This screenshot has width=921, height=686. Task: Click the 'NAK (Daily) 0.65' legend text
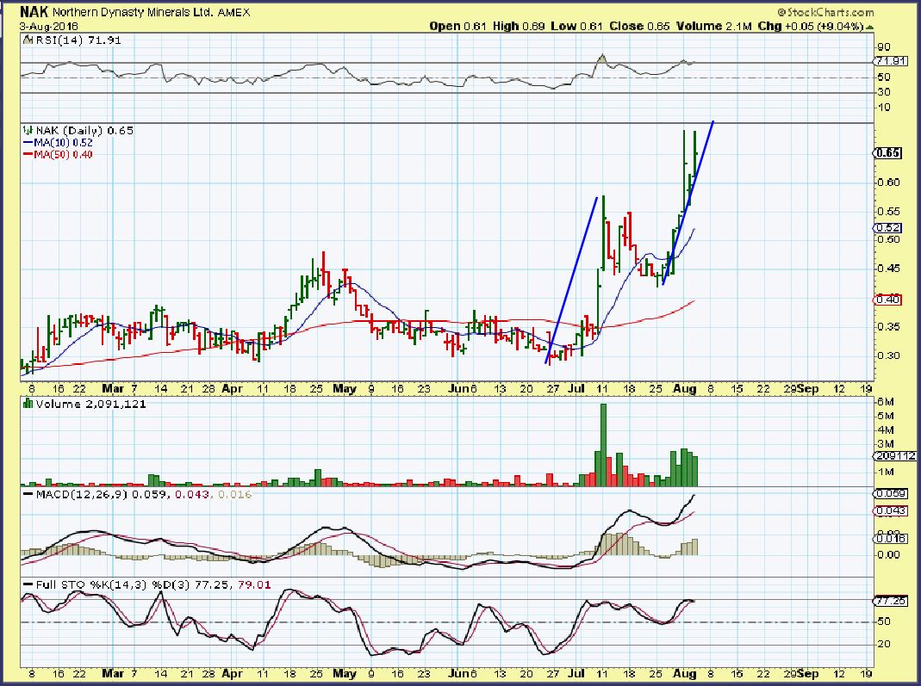(x=84, y=130)
